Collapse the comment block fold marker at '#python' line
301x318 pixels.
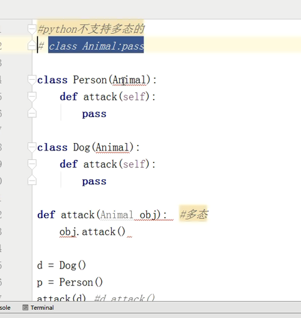click(32, 29)
